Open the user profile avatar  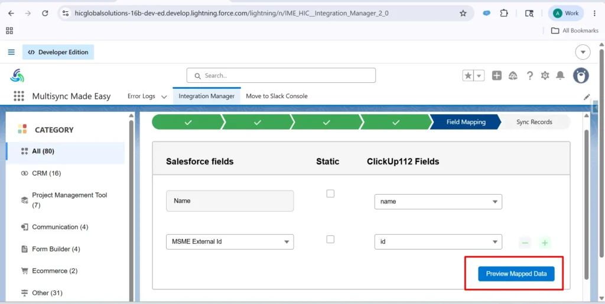581,76
